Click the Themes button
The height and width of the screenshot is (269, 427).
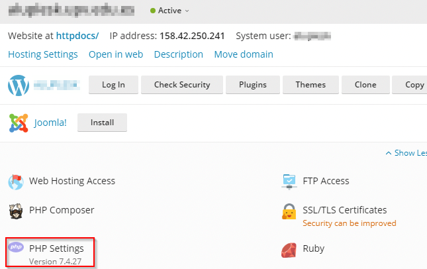point(310,85)
